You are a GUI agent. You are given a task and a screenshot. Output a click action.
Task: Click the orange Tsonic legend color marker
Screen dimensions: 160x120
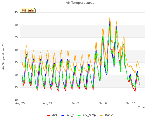click(101, 115)
